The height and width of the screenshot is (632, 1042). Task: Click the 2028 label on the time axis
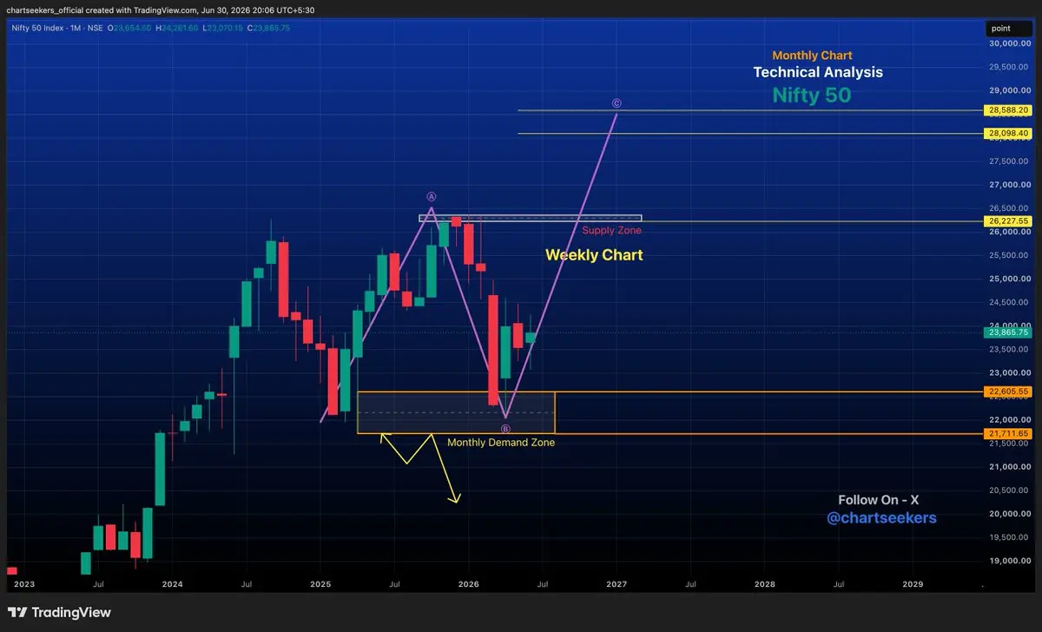[765, 584]
